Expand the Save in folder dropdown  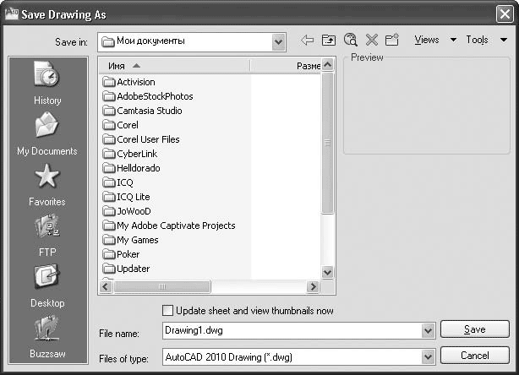[x=278, y=41]
